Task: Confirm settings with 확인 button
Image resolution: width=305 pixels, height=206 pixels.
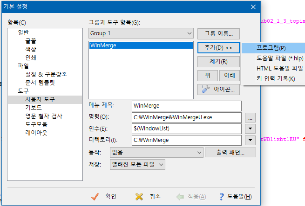Action: click(104, 197)
